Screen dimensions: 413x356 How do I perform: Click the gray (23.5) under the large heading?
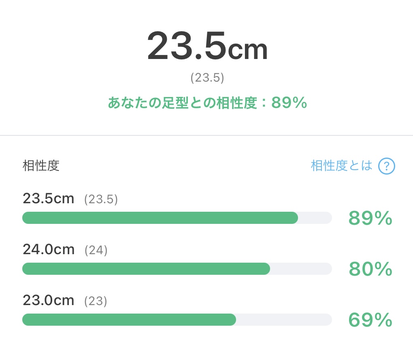coord(207,78)
